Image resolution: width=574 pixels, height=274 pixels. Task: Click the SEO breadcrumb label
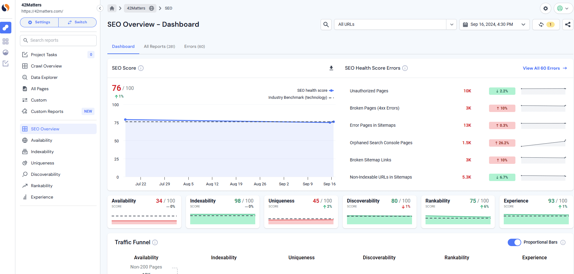click(x=168, y=8)
